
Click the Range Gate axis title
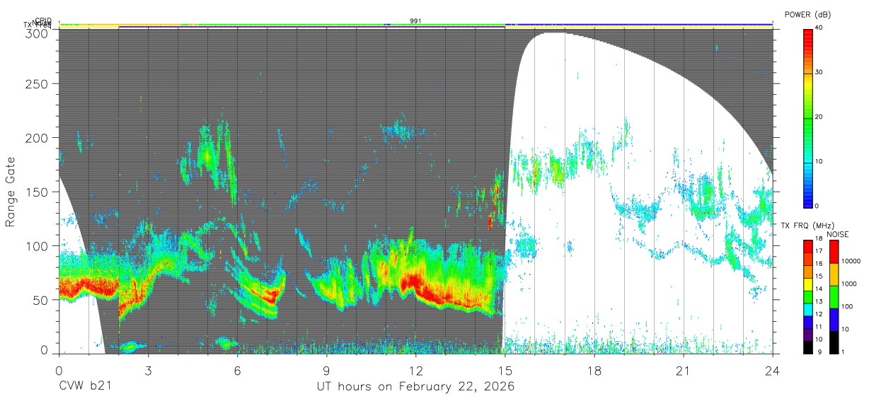[x=11, y=192]
